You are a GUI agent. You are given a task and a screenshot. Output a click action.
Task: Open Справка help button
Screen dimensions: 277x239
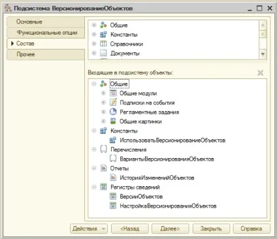coord(252,229)
